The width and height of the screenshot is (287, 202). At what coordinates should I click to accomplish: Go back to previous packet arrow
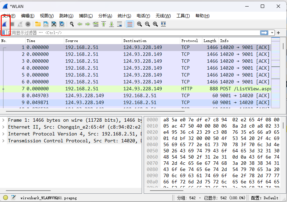point(80,24)
